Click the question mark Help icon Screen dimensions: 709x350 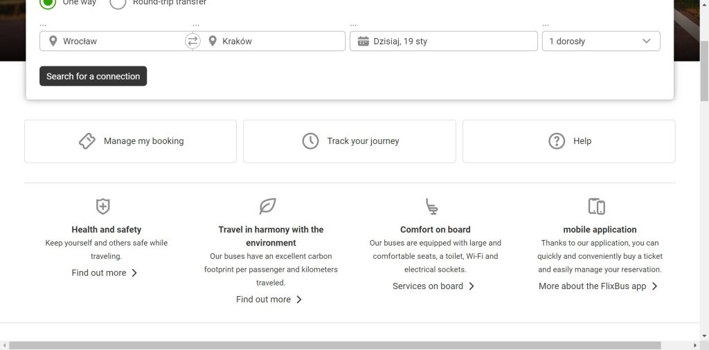(x=557, y=141)
